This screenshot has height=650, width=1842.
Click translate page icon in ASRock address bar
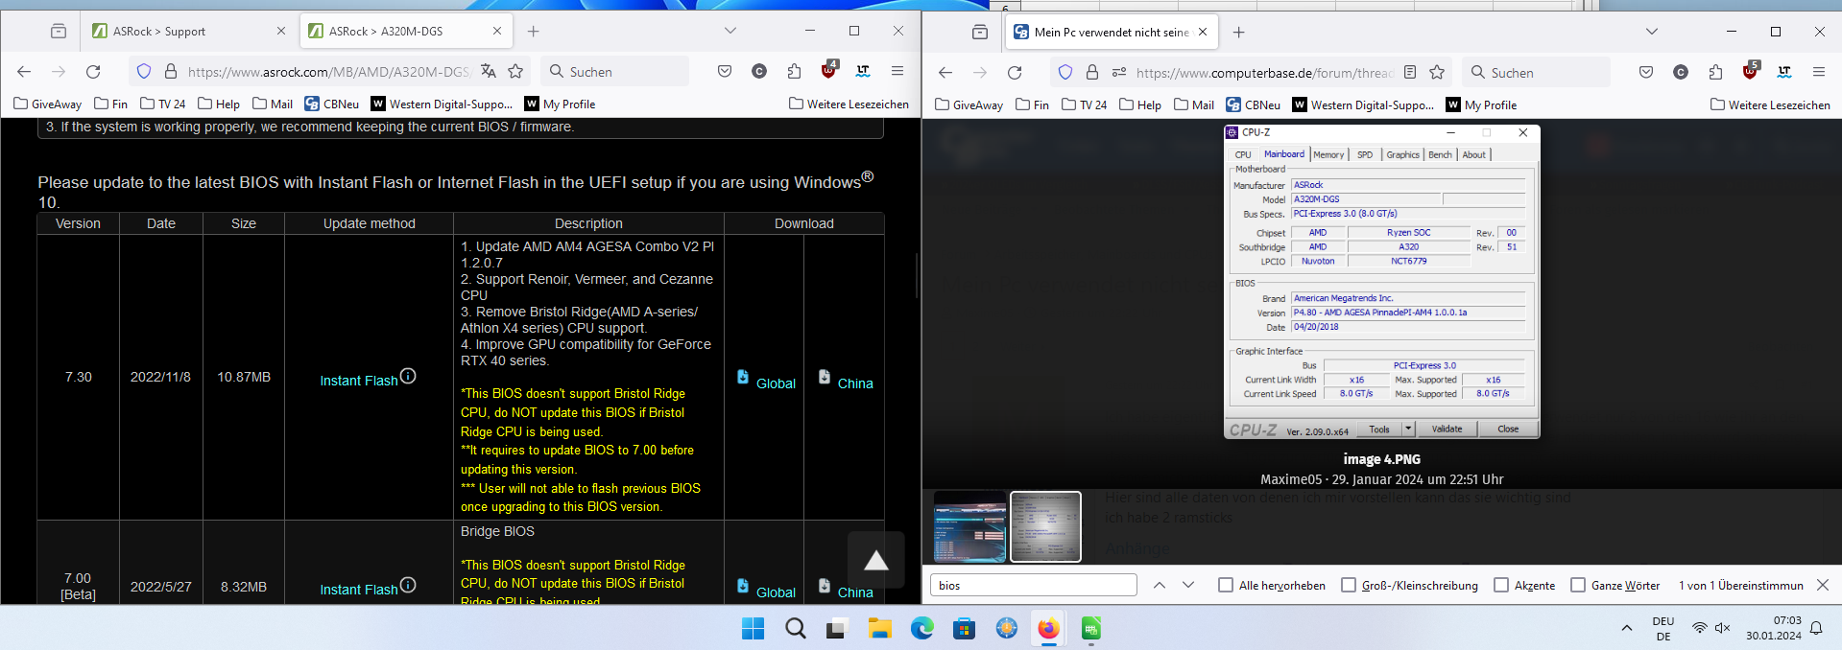(x=489, y=71)
